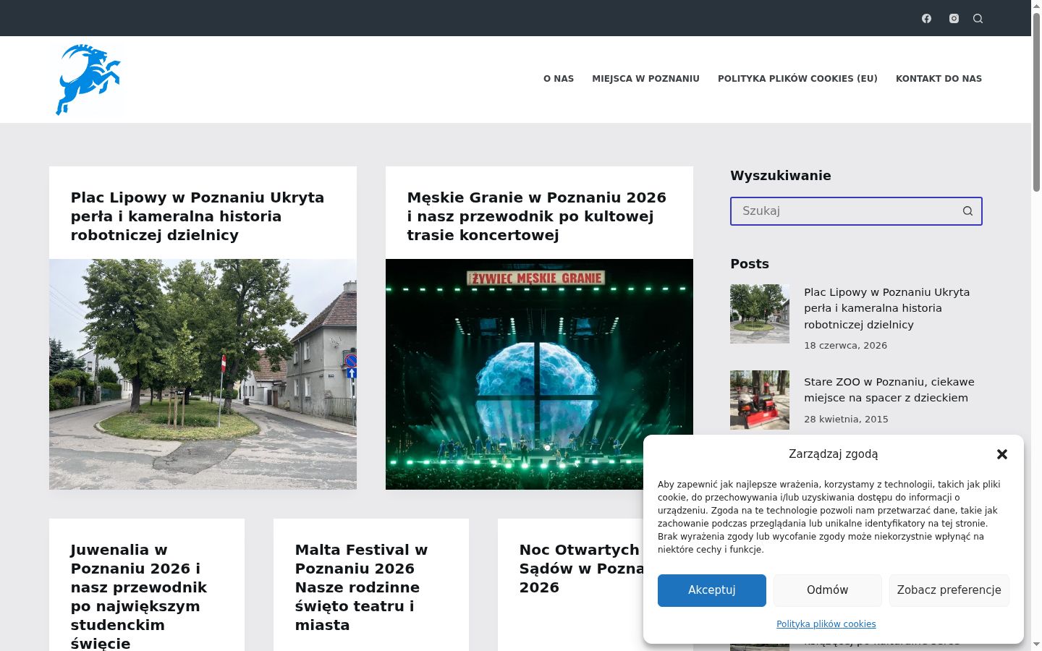Open Juwenalia w Poznaniu 2026 article title
Viewport: 1042px width, 651px height.
pos(139,597)
